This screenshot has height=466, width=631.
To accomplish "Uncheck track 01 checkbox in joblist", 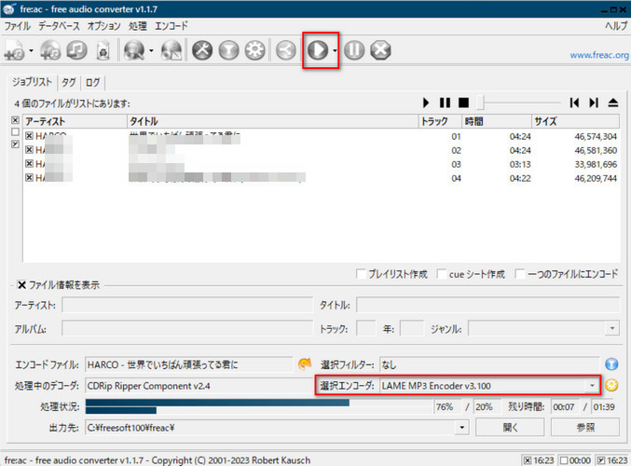I will pos(29,136).
